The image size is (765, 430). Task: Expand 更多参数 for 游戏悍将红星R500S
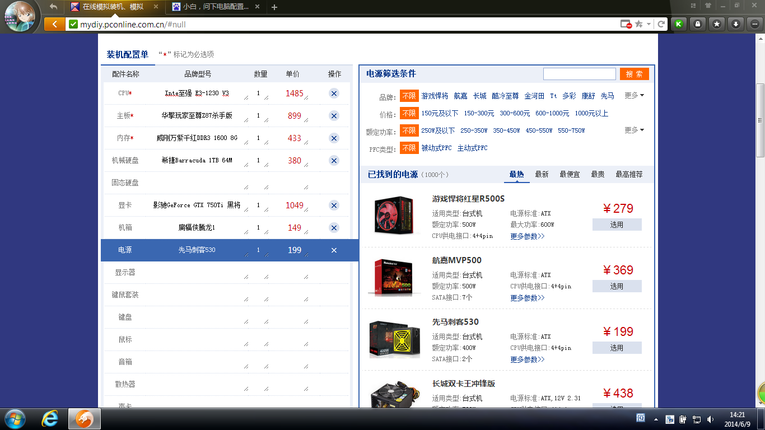(x=527, y=236)
